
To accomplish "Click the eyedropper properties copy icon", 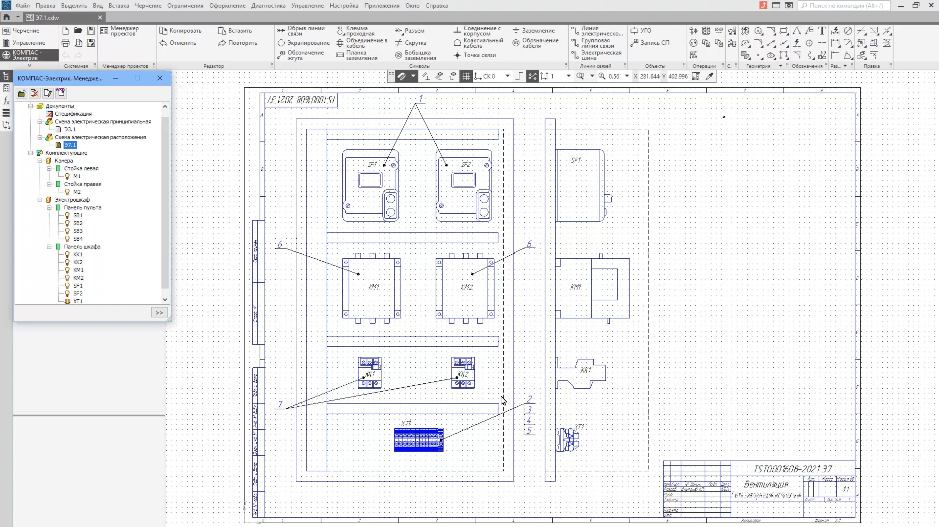I will tap(709, 76).
